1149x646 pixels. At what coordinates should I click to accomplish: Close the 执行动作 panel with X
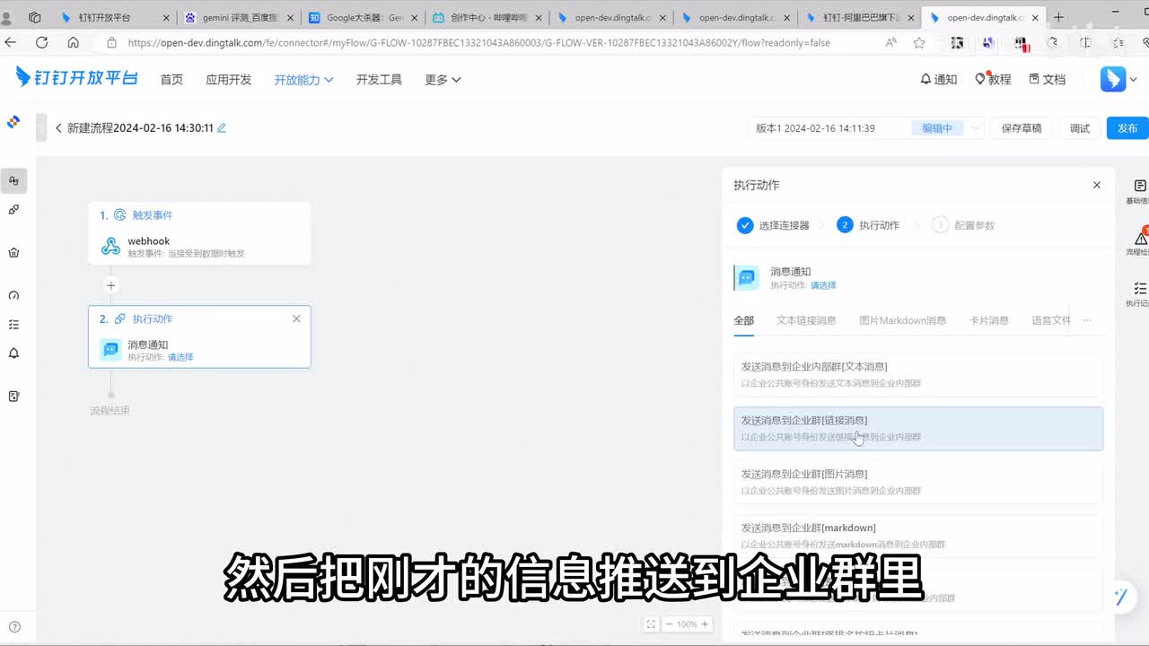[x=1096, y=185]
